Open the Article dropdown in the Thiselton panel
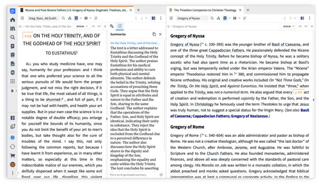 coord(288,26)
